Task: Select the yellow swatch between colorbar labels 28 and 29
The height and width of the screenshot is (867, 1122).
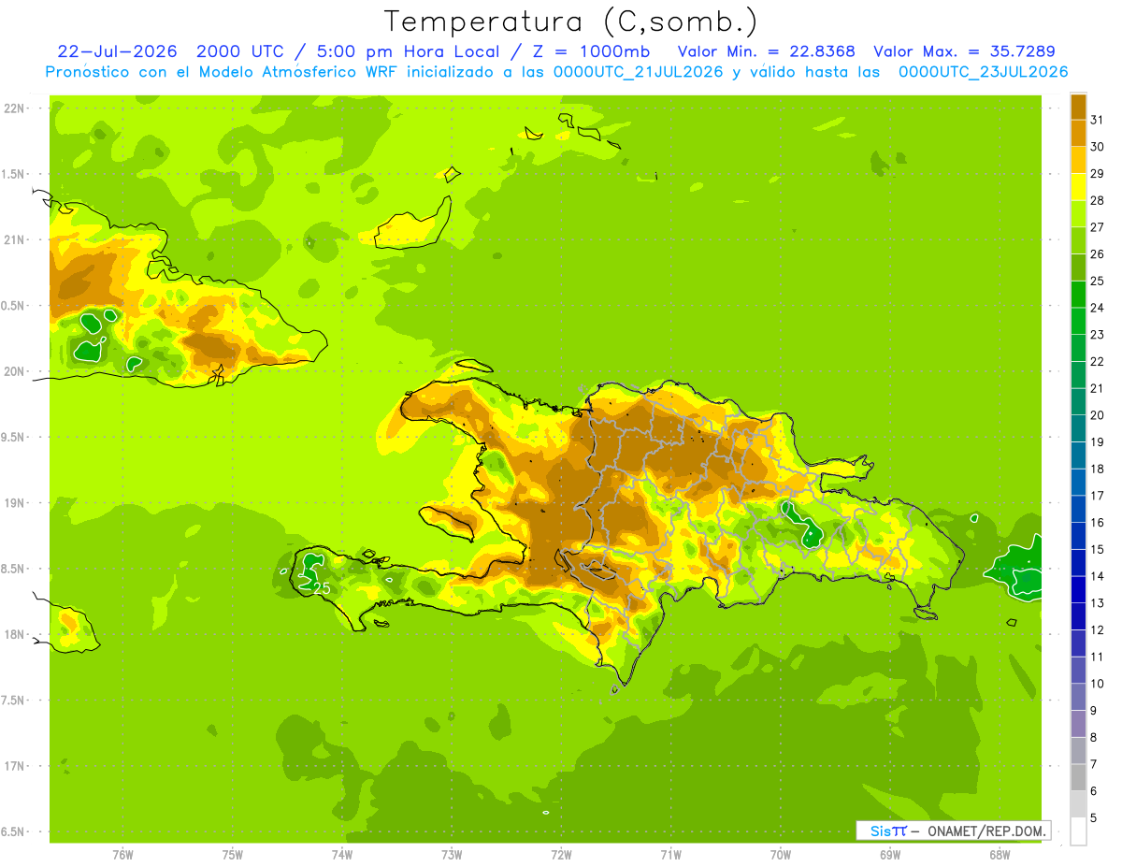Action: (x=1078, y=187)
